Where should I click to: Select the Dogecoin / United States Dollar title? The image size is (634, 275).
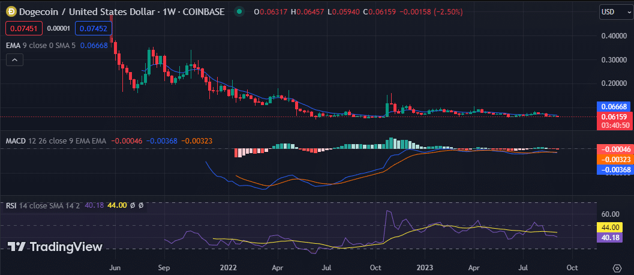[x=86, y=12]
